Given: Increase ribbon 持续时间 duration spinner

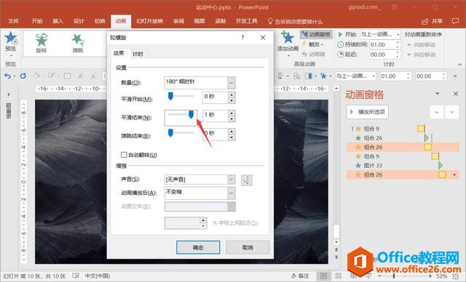Looking at the screenshot, I should click(x=398, y=42).
